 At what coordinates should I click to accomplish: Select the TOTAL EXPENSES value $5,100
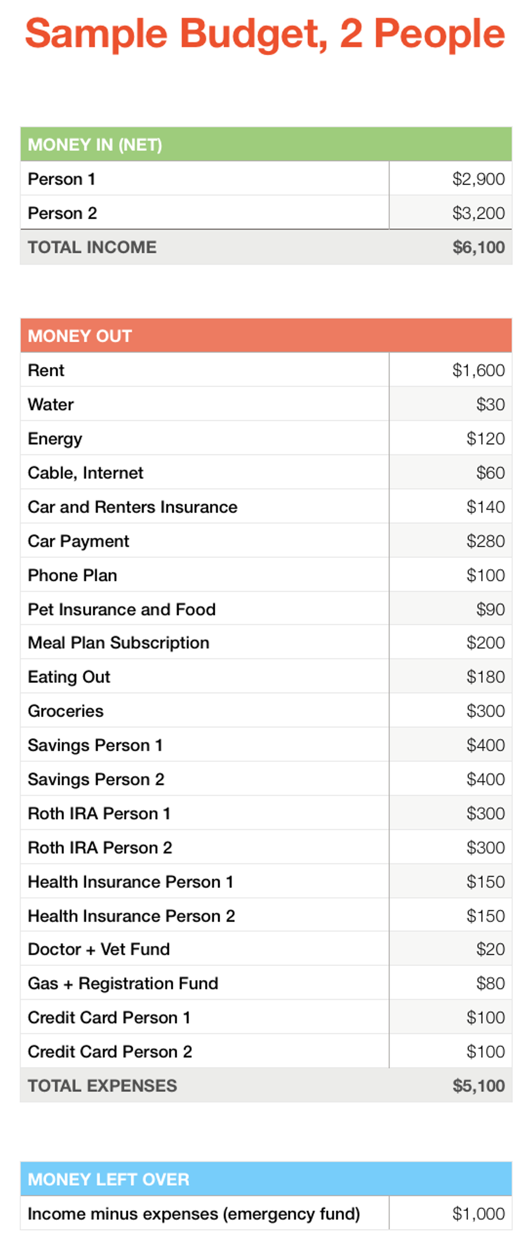478,1086
